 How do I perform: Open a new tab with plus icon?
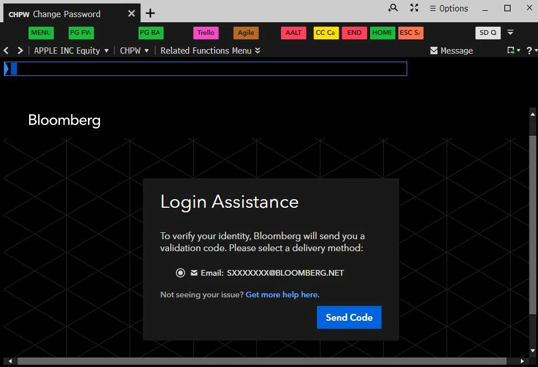coord(150,13)
